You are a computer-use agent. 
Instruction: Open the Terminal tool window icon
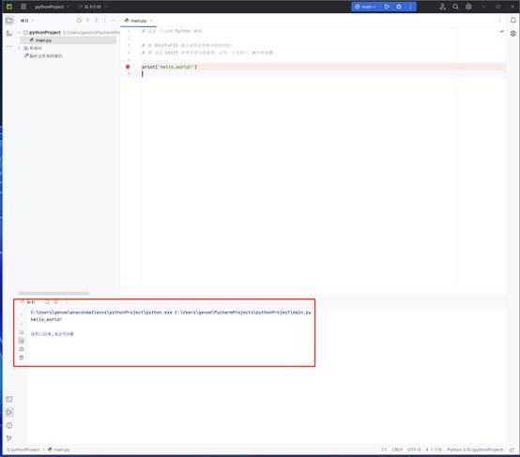click(9, 400)
